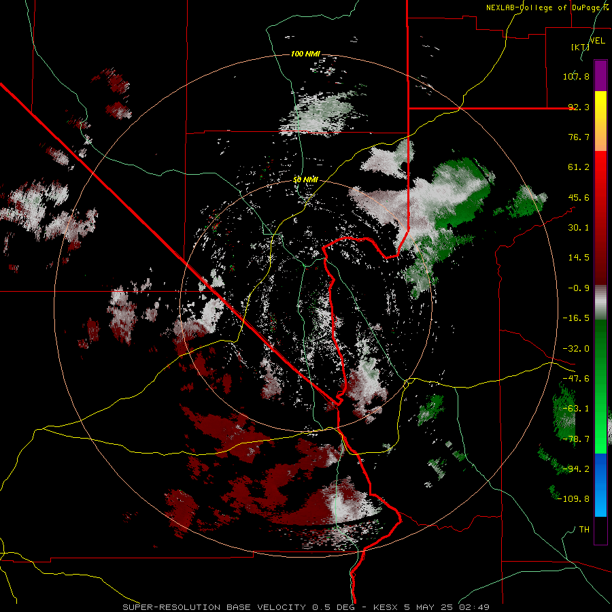
Task: Select the 107.8 velocity scale value
Action: coord(576,76)
